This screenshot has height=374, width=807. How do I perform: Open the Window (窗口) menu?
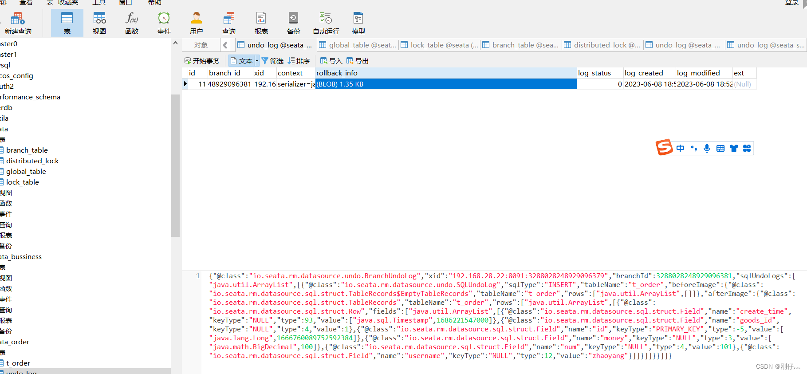126,3
